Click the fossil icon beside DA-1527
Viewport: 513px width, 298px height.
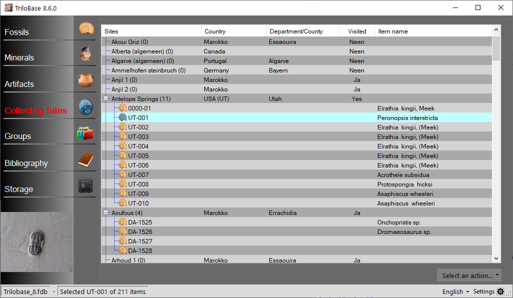tap(123, 241)
